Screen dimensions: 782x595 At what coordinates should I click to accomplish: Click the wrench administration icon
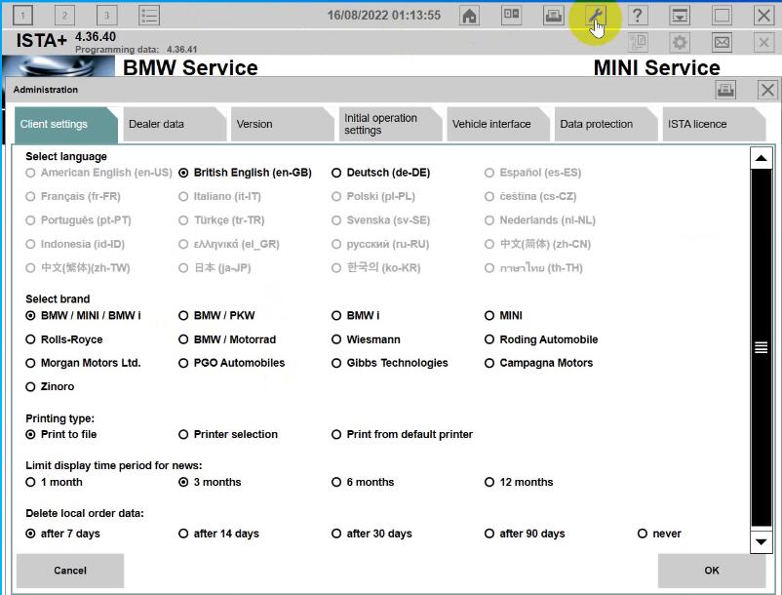[x=596, y=16]
